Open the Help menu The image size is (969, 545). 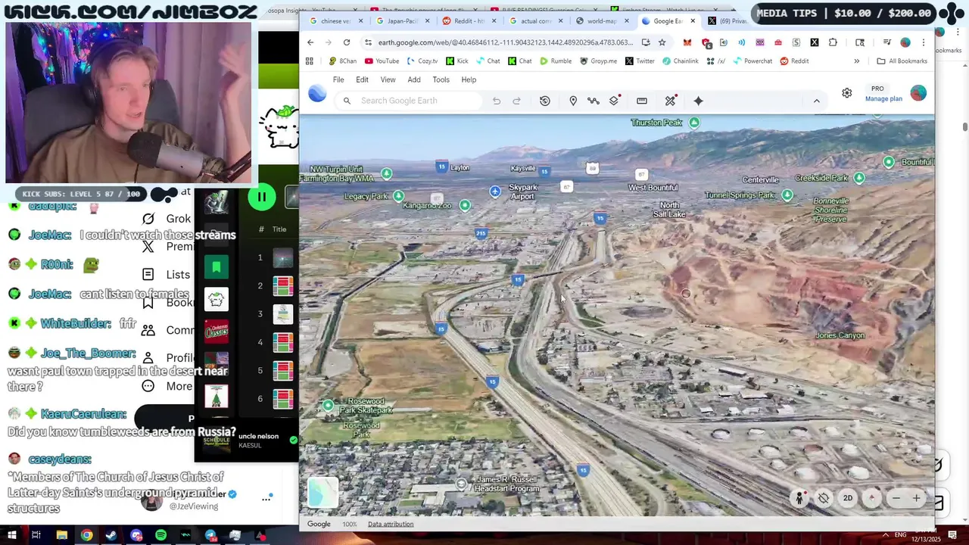click(x=469, y=79)
